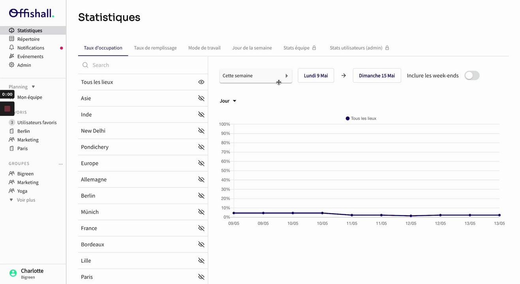The image size is (520, 284).
Task: Click the Admin gear icon
Action: tap(12, 65)
